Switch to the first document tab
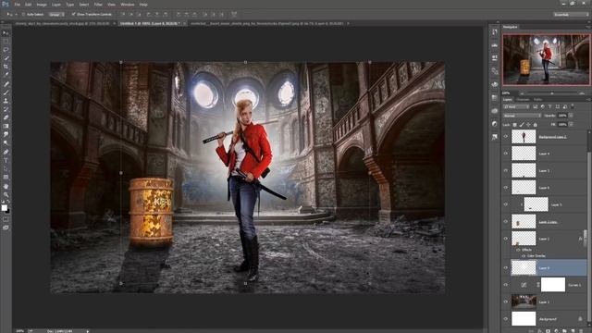The height and width of the screenshot is (333, 592). (63, 23)
